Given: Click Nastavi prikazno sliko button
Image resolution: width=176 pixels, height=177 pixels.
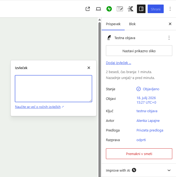Looking at the screenshot, I should point(139,51).
